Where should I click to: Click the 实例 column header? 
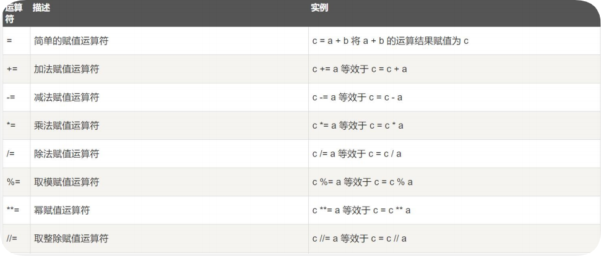pyautogui.click(x=319, y=8)
